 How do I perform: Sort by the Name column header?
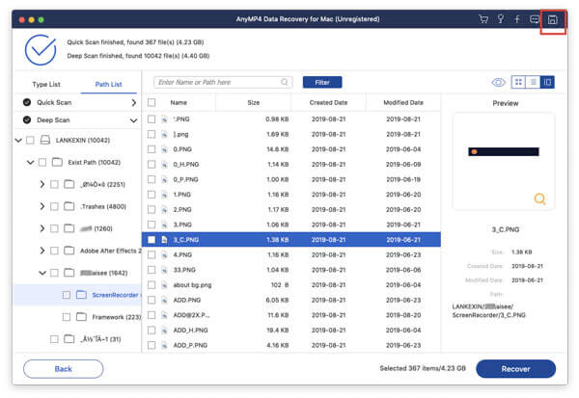click(179, 102)
